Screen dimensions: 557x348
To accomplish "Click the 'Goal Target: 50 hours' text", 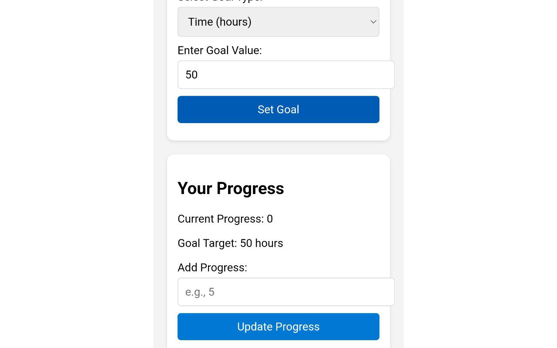I will (x=230, y=243).
